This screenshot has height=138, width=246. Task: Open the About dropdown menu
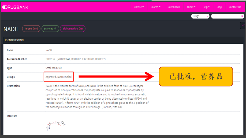(191, 7)
